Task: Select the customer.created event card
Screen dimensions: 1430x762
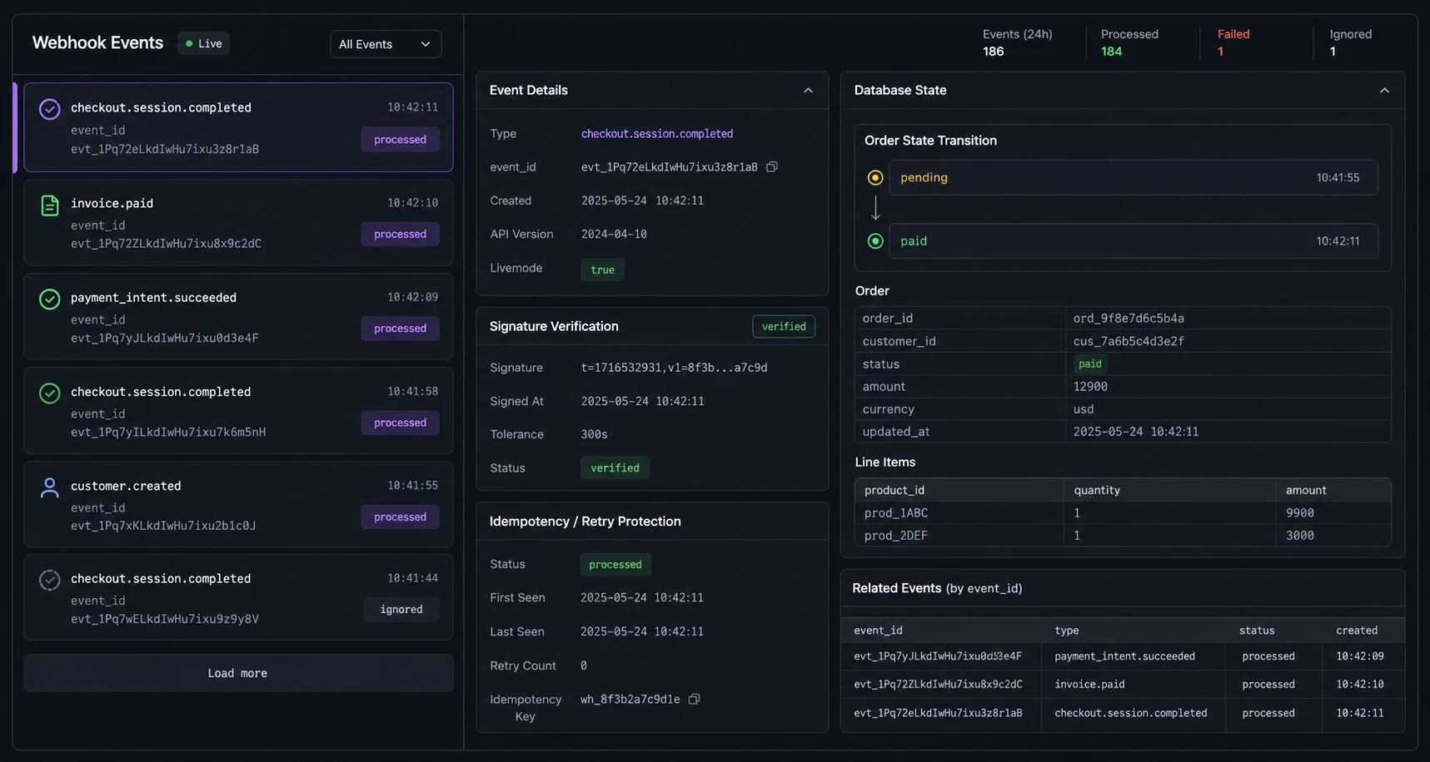Action: click(238, 505)
